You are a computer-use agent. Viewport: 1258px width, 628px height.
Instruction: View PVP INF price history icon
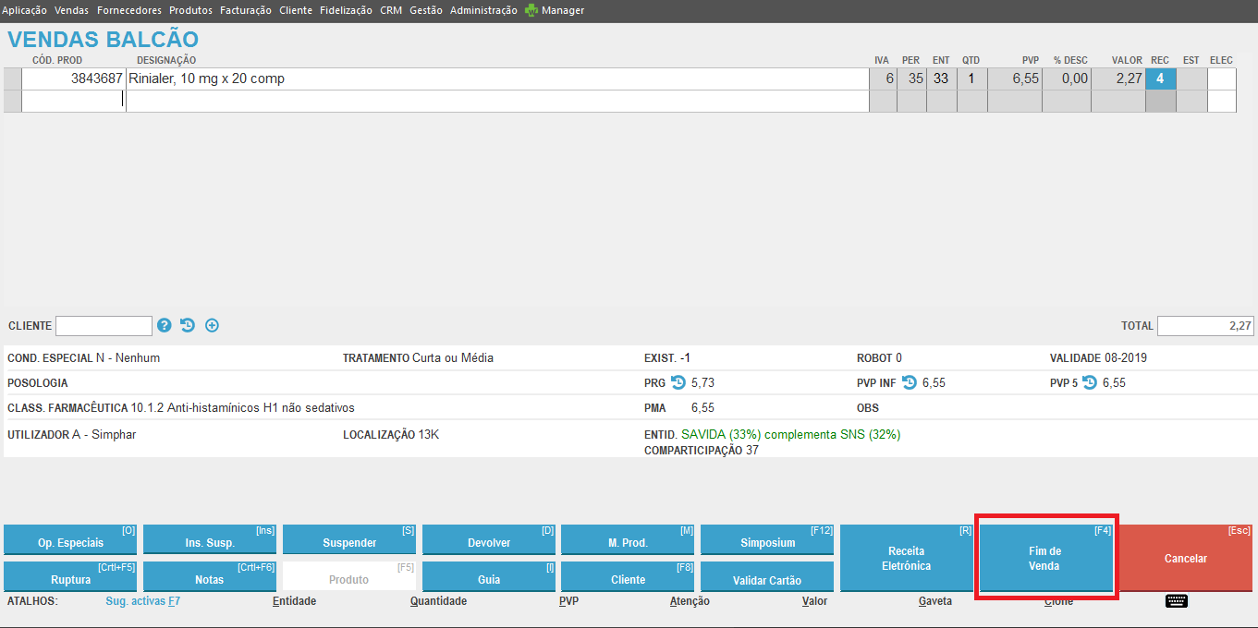click(x=910, y=382)
